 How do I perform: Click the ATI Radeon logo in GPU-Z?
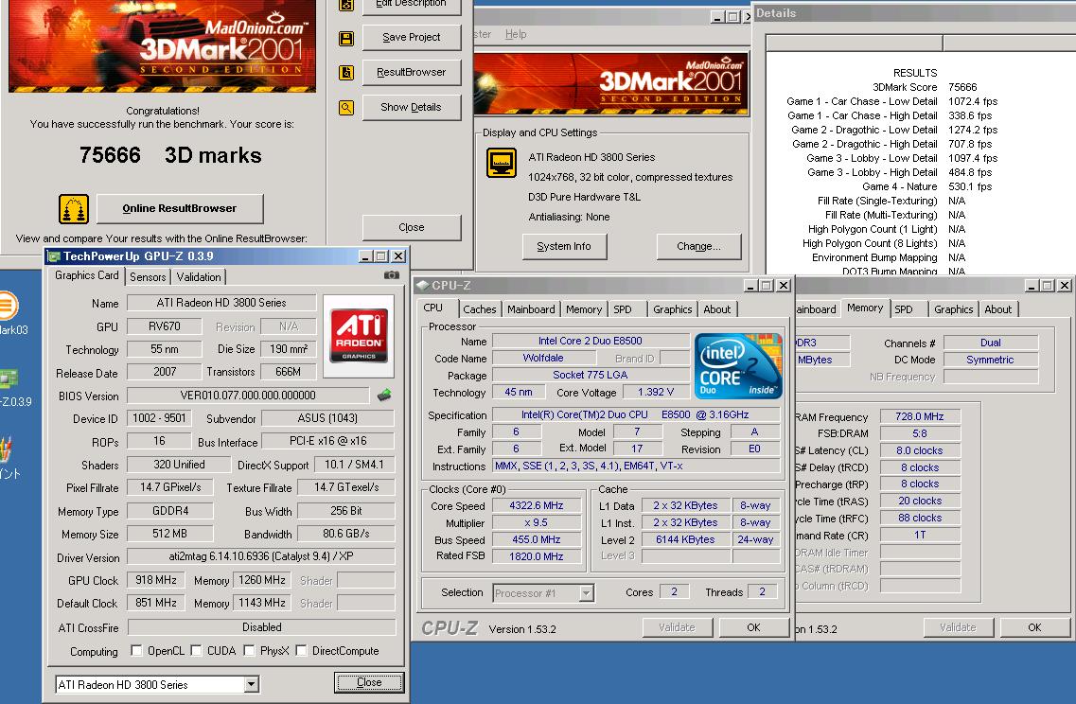(359, 336)
